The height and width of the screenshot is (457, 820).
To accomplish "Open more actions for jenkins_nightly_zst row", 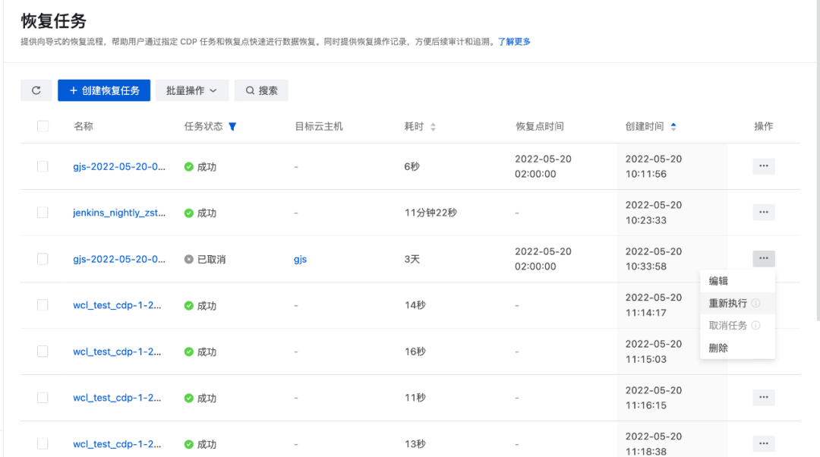I will [764, 213].
